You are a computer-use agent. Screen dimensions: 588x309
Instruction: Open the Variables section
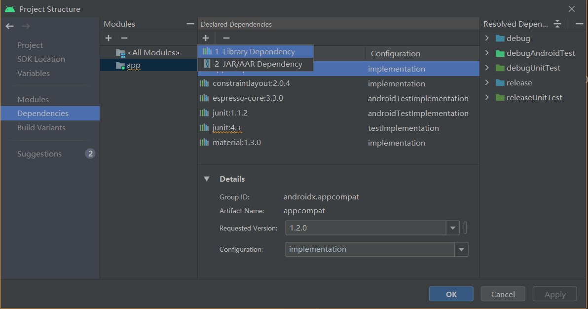pos(34,73)
